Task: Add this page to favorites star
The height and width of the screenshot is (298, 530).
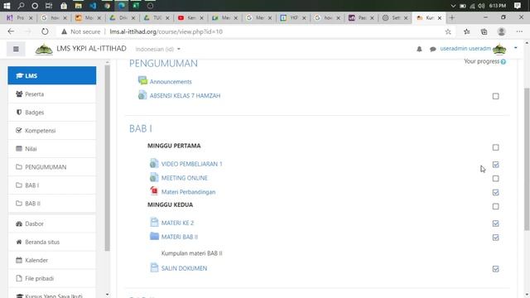Action: point(448,31)
